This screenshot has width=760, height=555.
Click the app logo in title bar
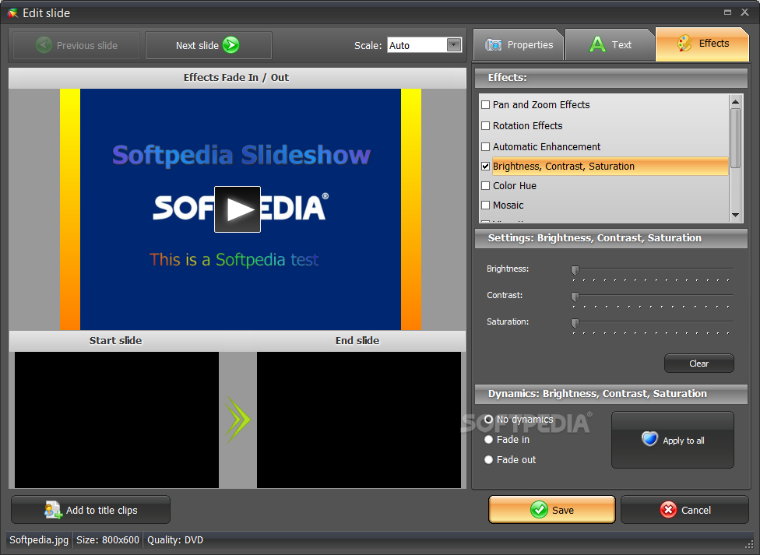click(x=13, y=13)
